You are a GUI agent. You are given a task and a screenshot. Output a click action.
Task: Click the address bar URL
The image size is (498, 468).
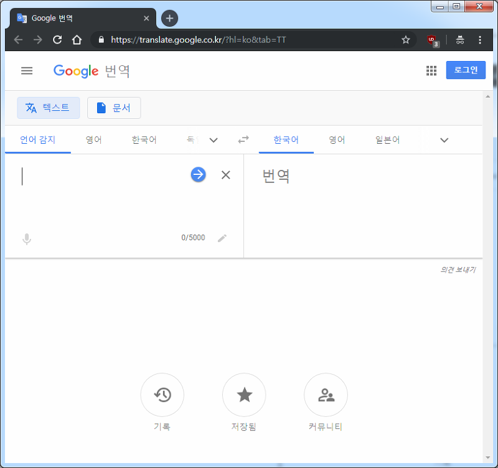click(x=199, y=40)
